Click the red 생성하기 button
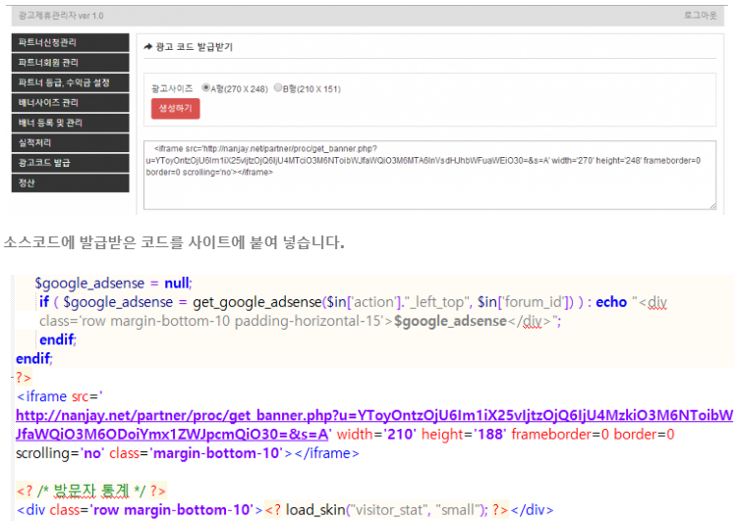This screenshot has height=521, width=737. tap(175, 108)
